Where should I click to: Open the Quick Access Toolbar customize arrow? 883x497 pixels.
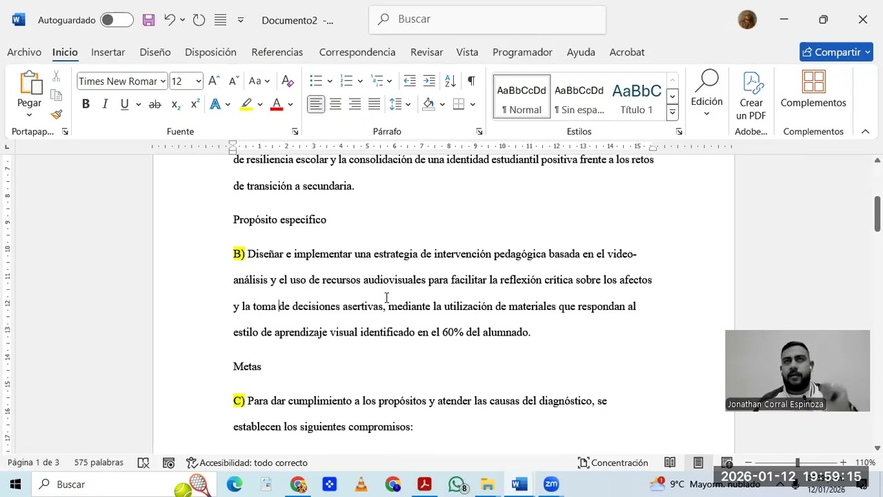click(241, 20)
